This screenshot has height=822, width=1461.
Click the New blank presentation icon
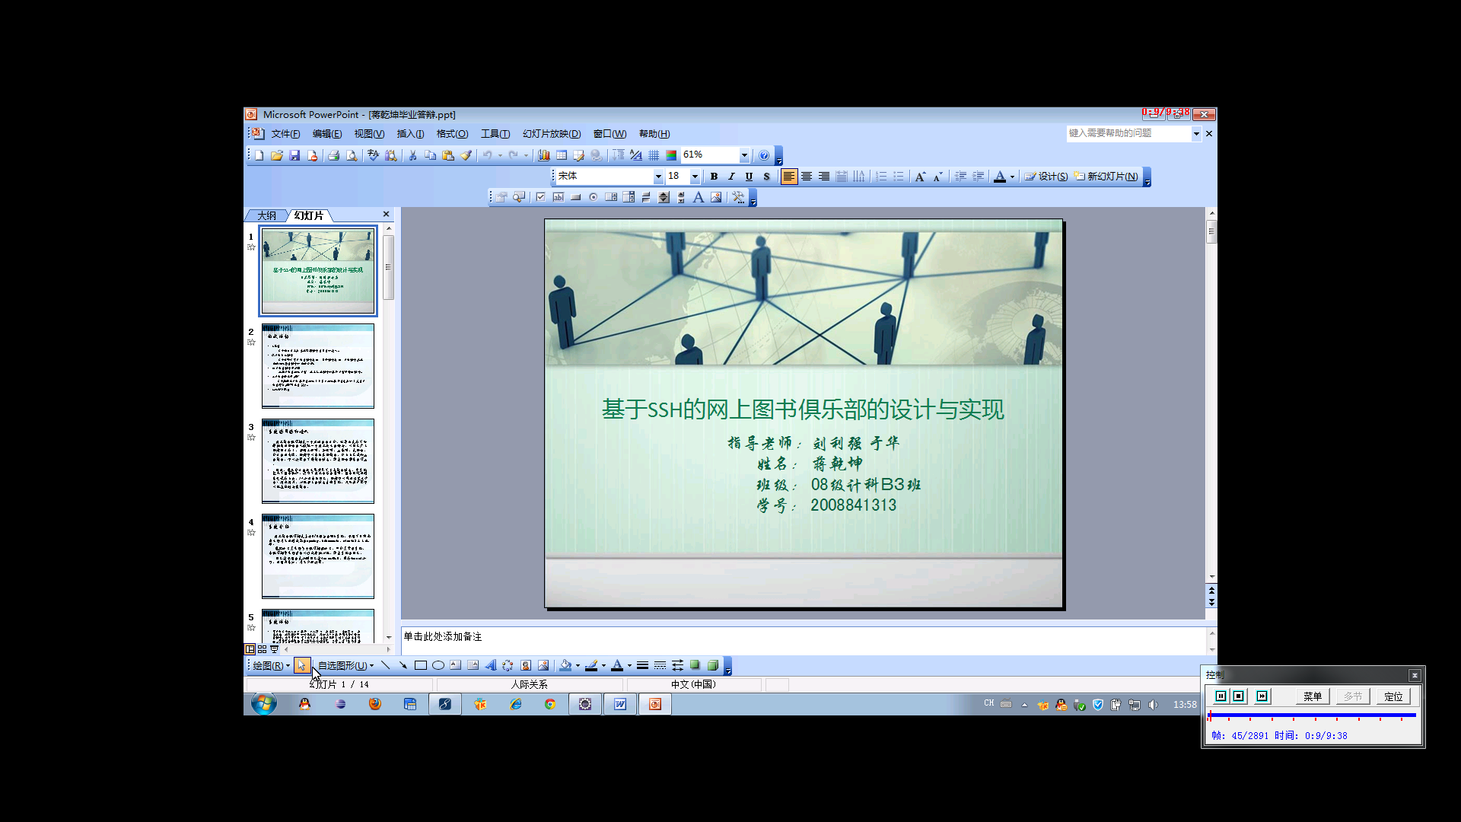click(x=259, y=155)
